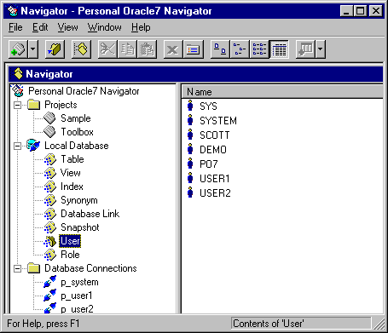Click the Projects folder icon
388x333 pixels.
(x=34, y=105)
